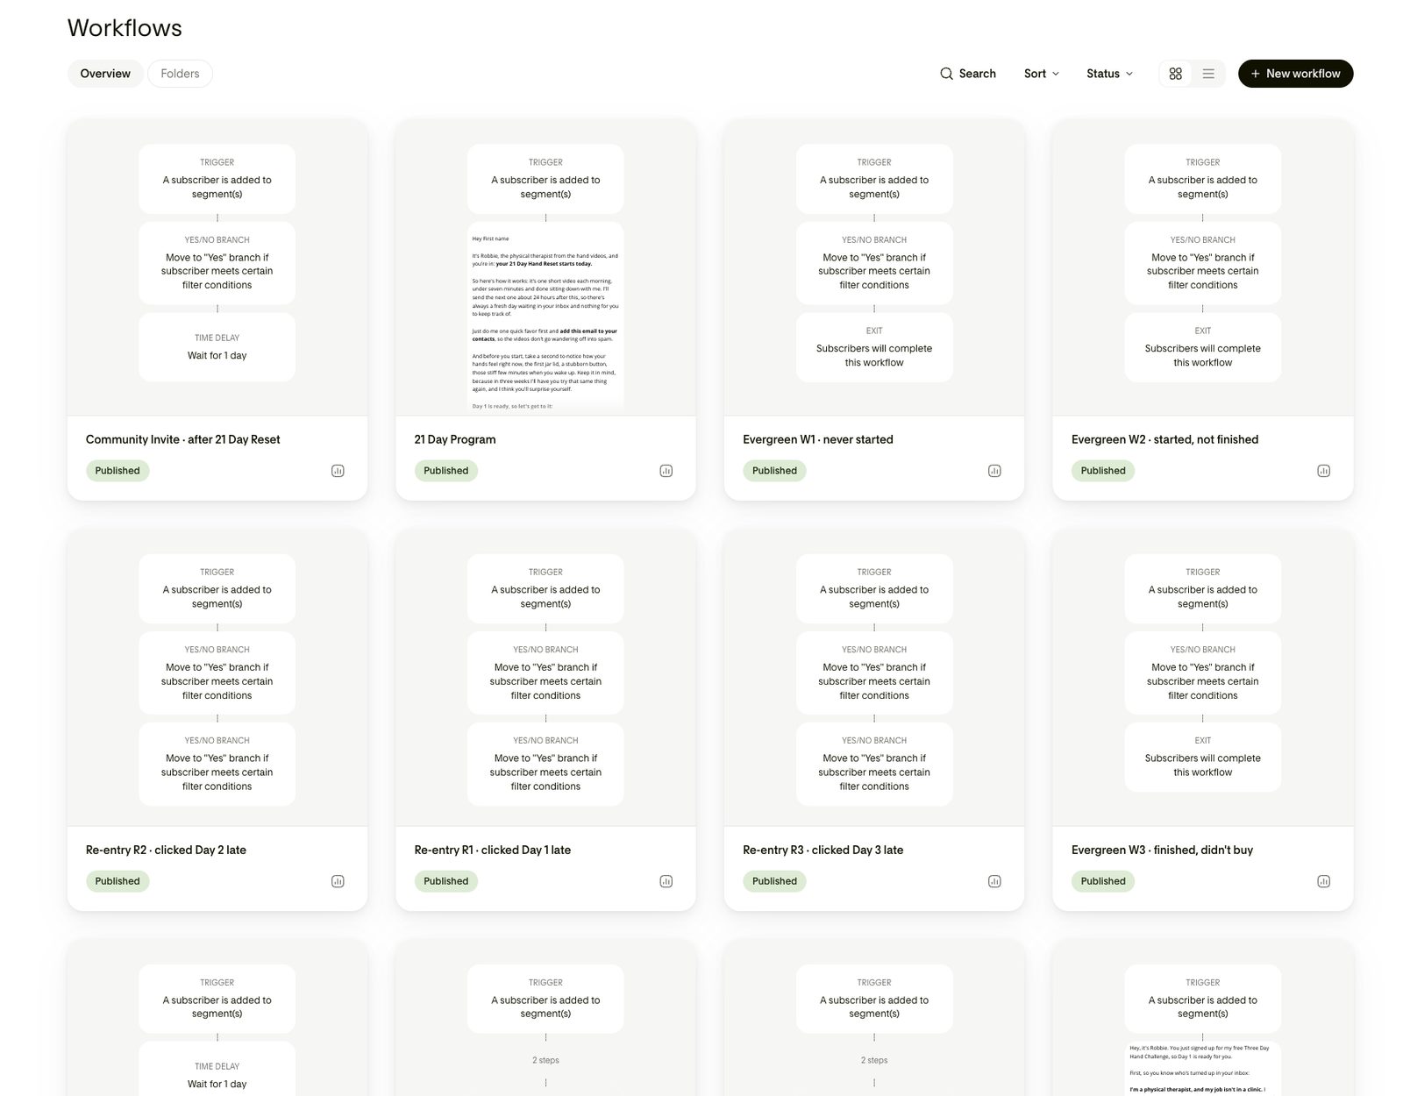The height and width of the screenshot is (1096, 1403).
Task: Open analytics icon for 21 Day Program
Action: tap(666, 471)
